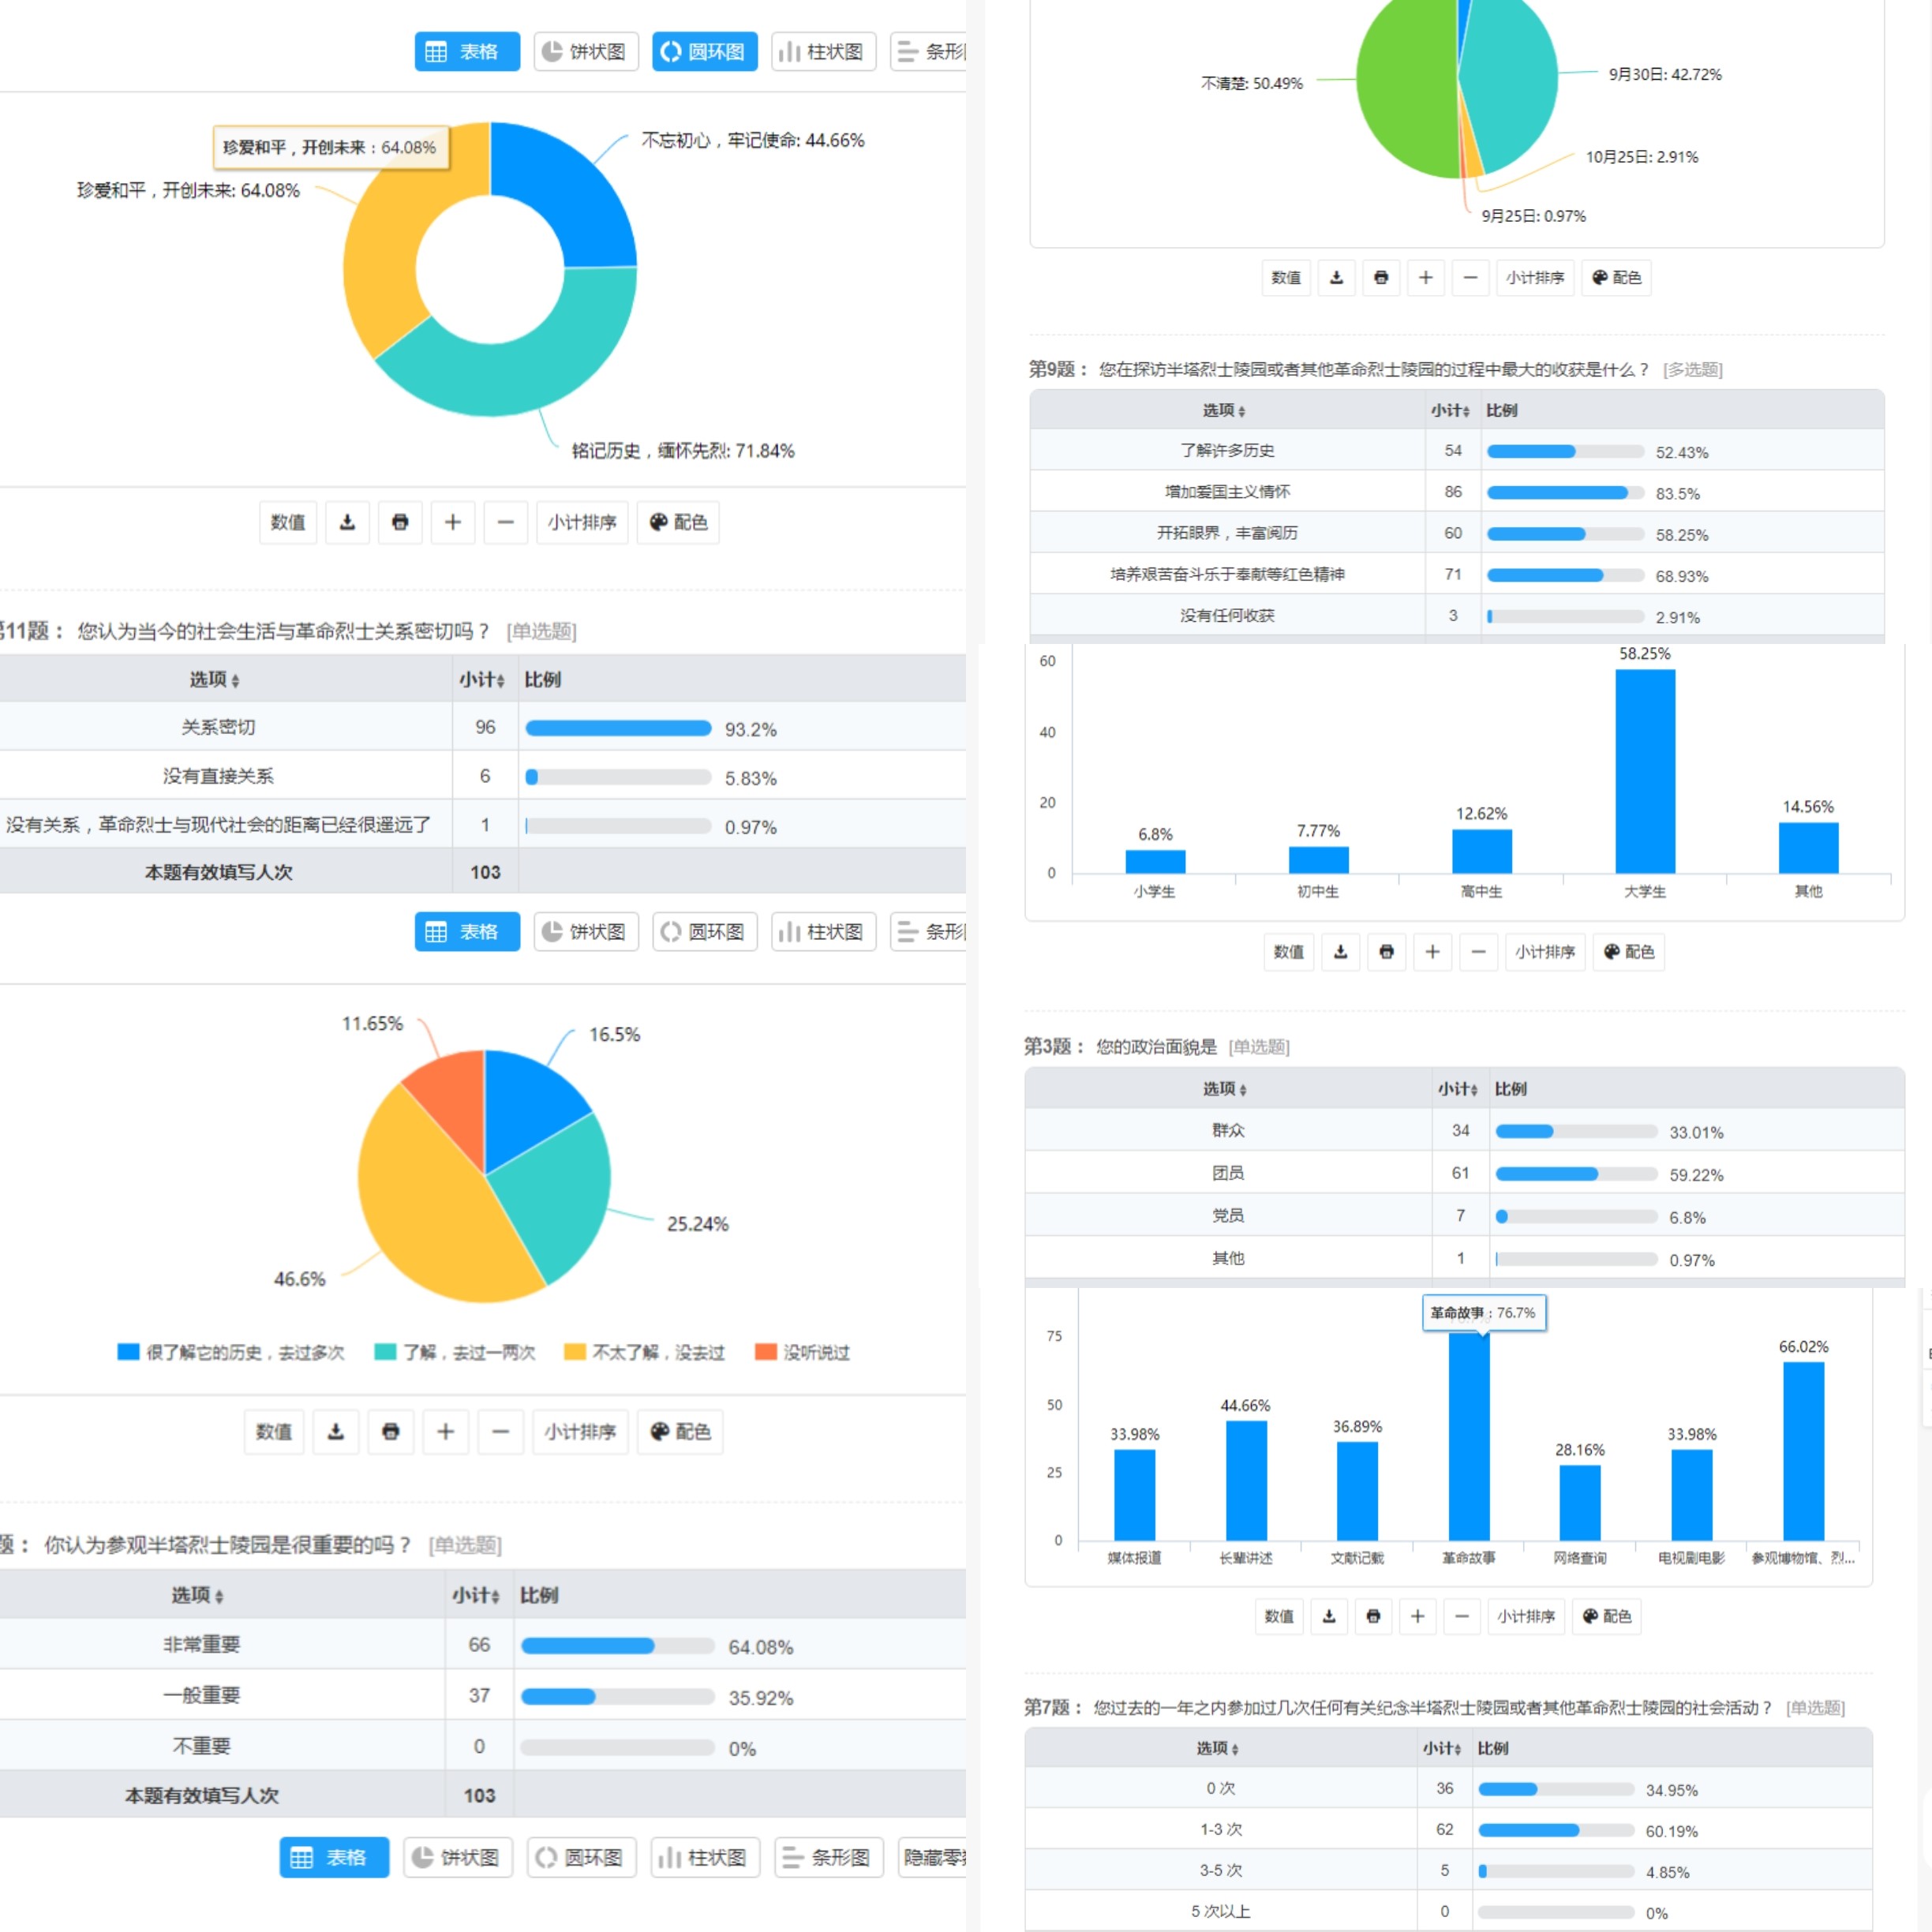
Task: Download the 革命故事 bar chart
Action: tap(1329, 1616)
